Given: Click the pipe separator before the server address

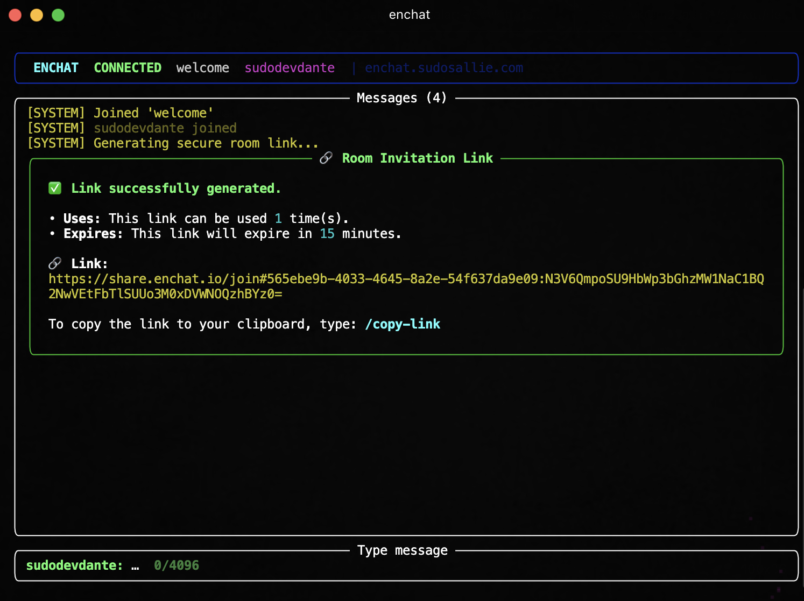Looking at the screenshot, I should tap(354, 67).
